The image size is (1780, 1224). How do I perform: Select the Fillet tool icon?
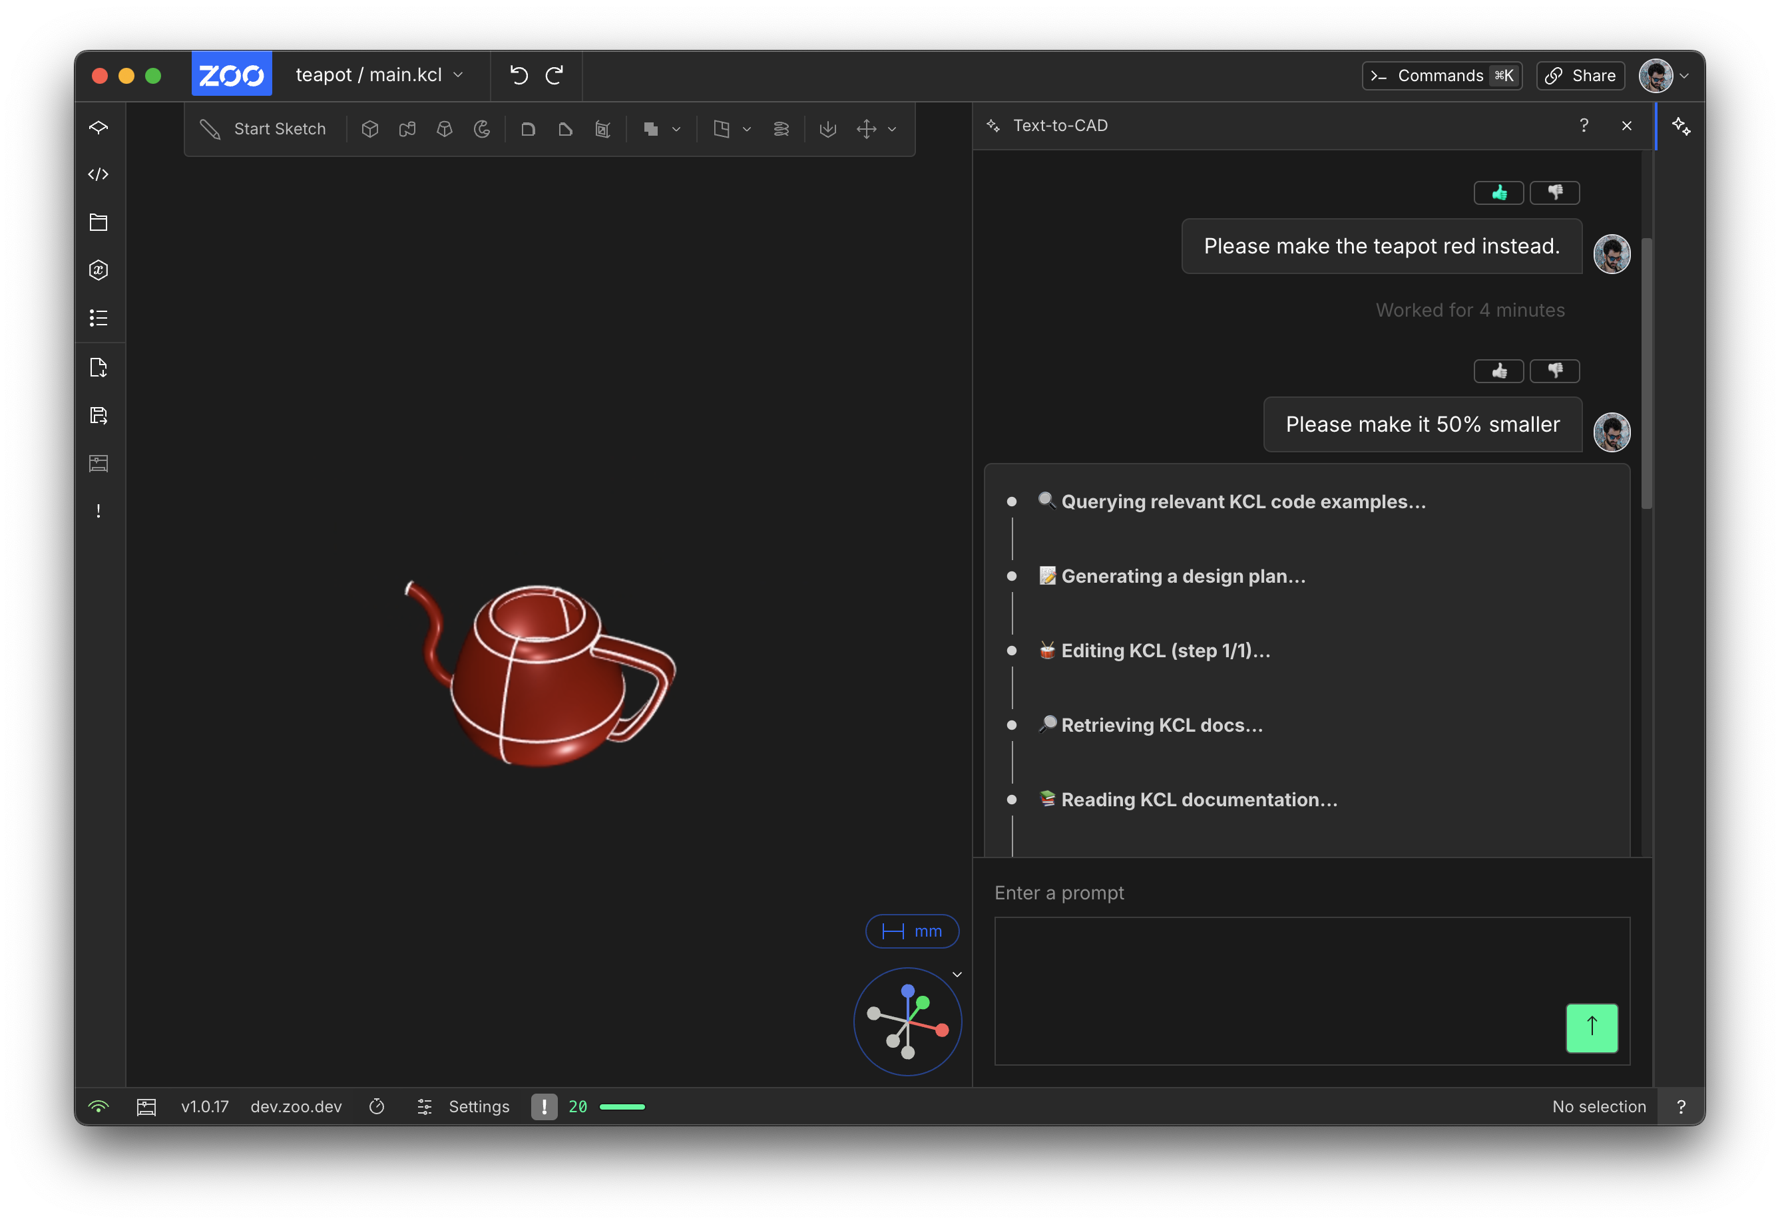(x=528, y=129)
